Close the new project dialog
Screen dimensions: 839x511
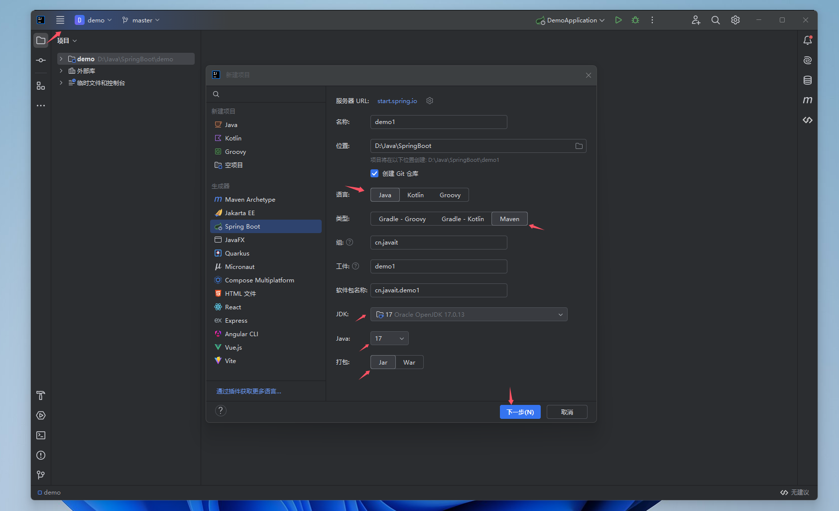point(589,75)
